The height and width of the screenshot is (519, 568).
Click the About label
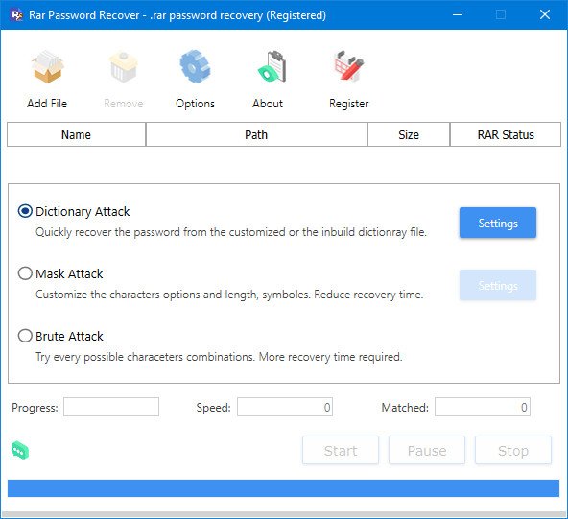point(268,104)
